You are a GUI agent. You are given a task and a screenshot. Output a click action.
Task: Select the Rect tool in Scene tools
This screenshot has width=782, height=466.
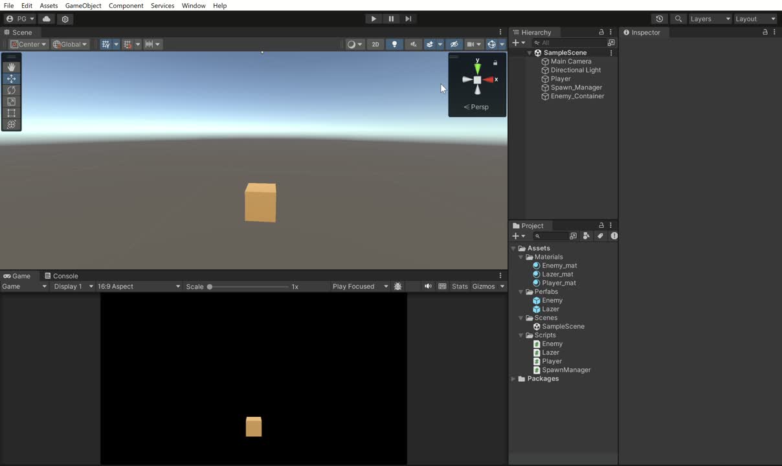(x=11, y=113)
